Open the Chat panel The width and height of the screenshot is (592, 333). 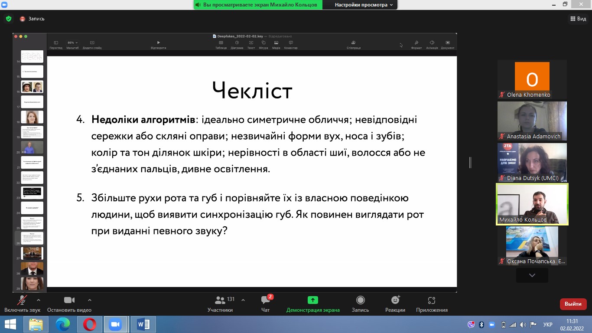point(266,304)
